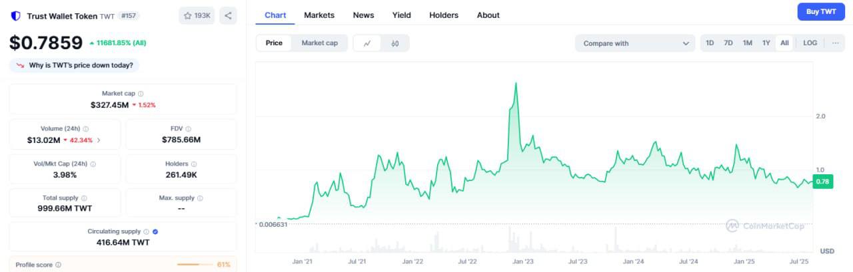853x272 pixels.
Task: Open the Holders tab
Action: (444, 15)
